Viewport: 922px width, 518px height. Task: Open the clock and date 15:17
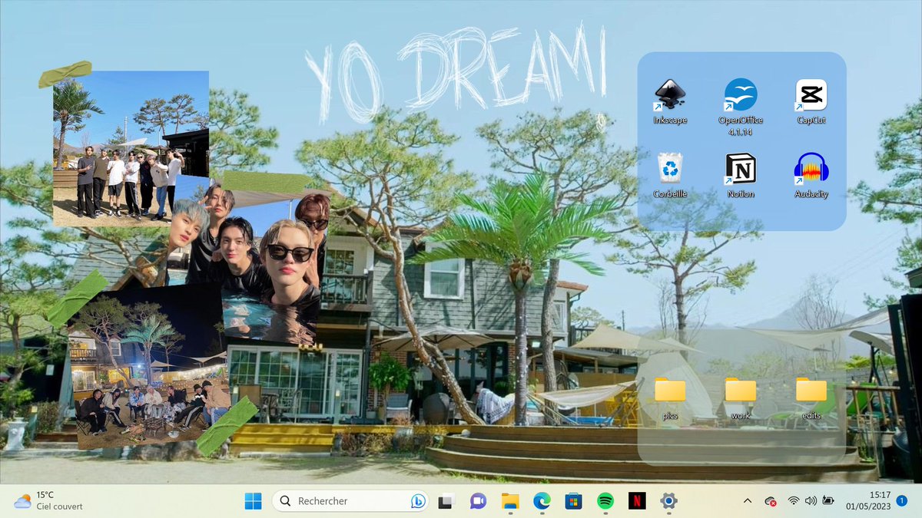point(868,501)
